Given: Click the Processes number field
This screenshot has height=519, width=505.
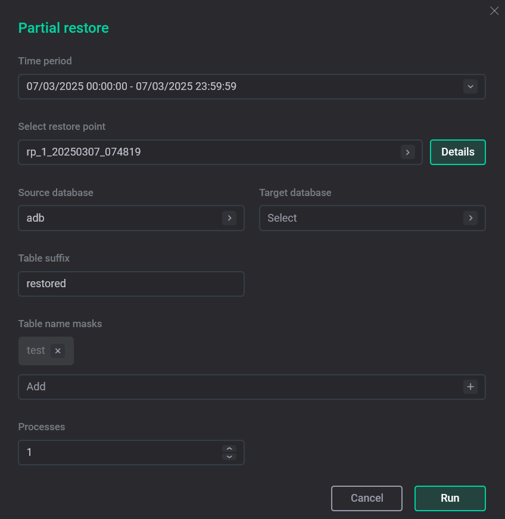Looking at the screenshot, I should pyautogui.click(x=131, y=452).
